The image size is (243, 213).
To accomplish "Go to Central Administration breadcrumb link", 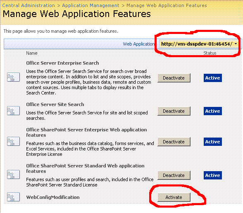I will pos(29,5).
